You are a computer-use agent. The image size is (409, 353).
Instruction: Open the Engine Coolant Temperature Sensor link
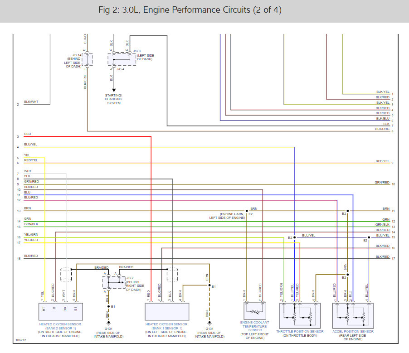coord(254,326)
